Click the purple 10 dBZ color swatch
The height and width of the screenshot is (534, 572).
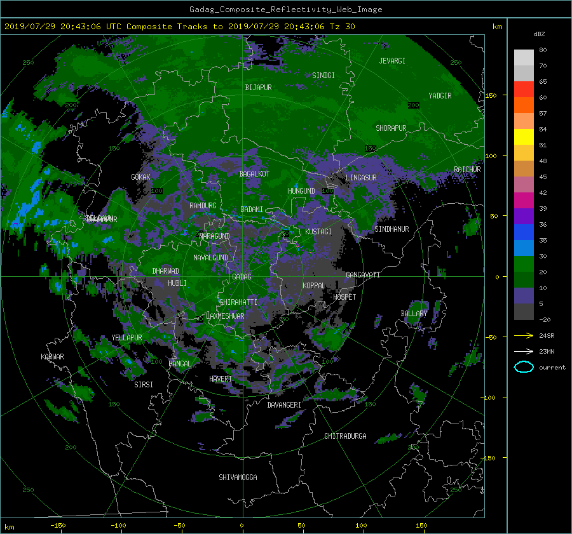point(524,296)
